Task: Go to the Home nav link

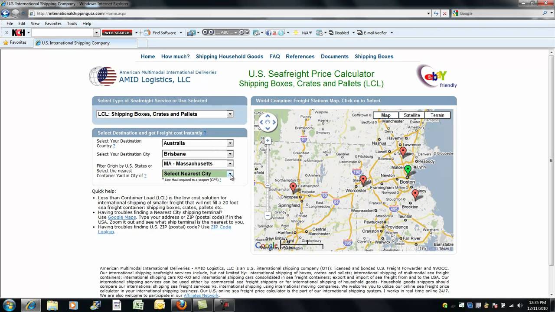Action: [148, 56]
